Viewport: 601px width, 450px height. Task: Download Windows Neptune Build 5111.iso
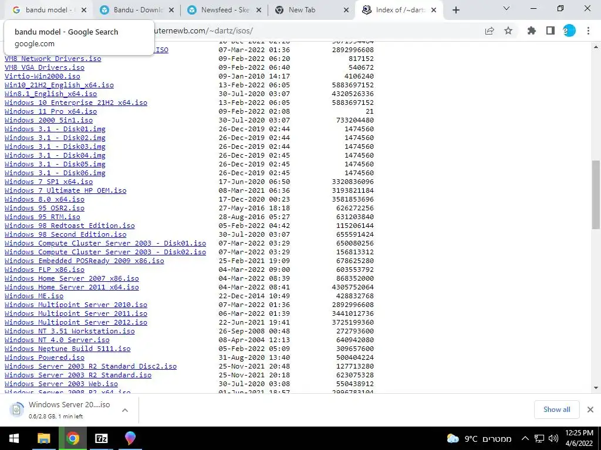[x=67, y=349]
